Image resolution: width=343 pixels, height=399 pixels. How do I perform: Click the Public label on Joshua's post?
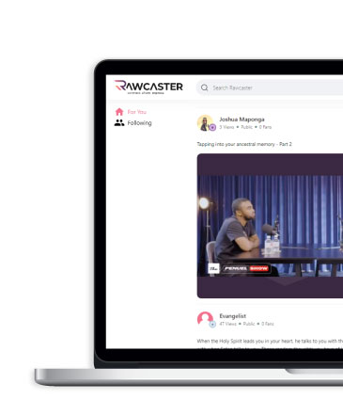pyautogui.click(x=246, y=127)
